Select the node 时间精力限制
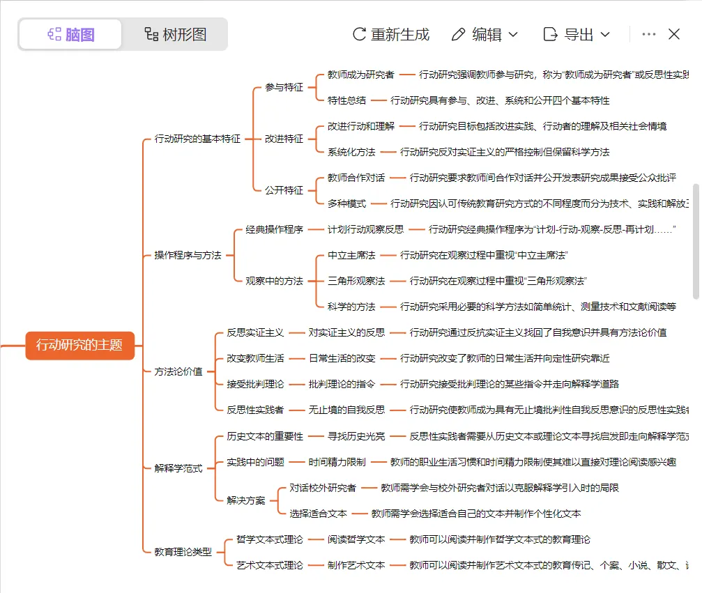The height and width of the screenshot is (593, 702). point(337,462)
